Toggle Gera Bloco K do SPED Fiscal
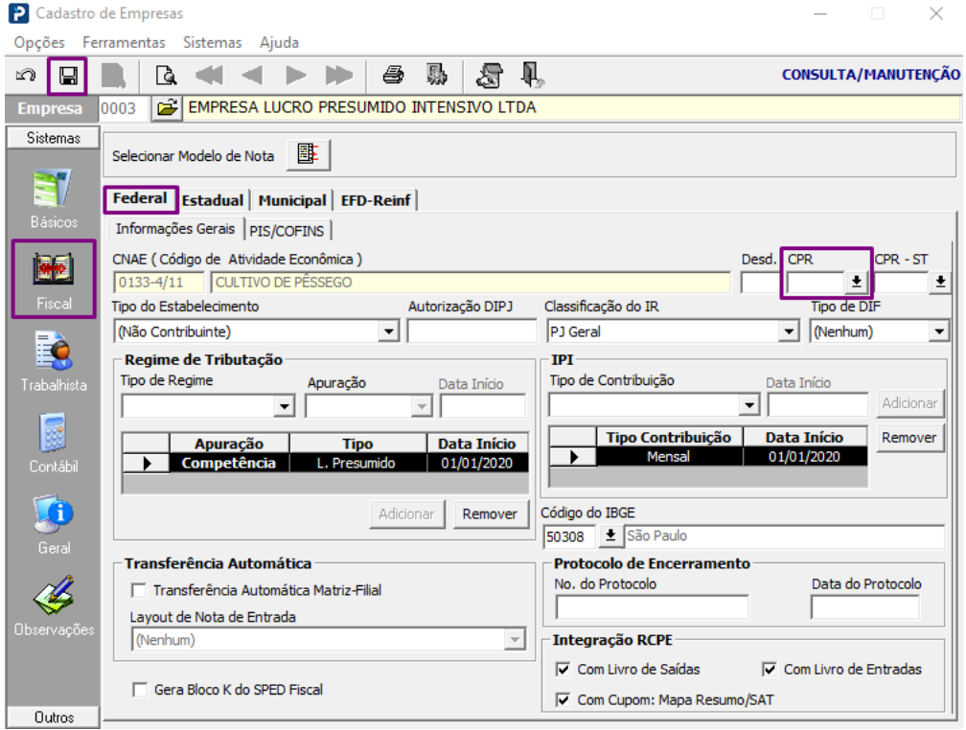Image resolution: width=966 pixels, height=730 pixels. coord(140,690)
